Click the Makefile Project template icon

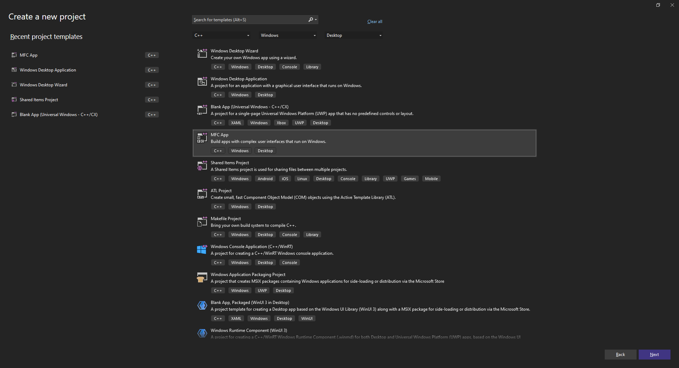click(202, 222)
